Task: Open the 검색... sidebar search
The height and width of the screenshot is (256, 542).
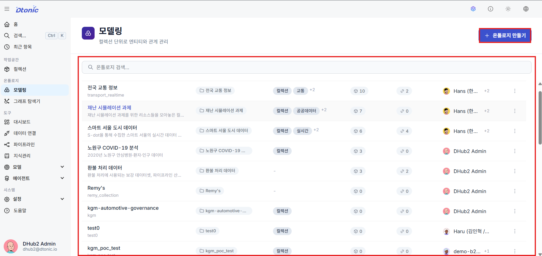Action: tap(35, 36)
